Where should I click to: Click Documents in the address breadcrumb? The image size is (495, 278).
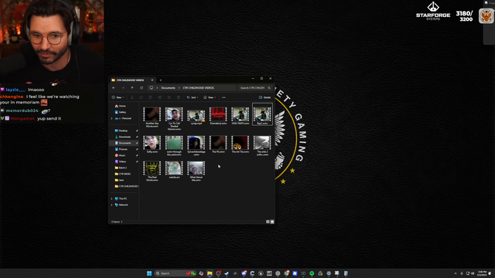(168, 88)
